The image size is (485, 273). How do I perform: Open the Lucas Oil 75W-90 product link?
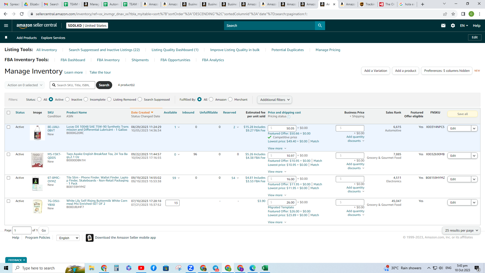click(97, 128)
